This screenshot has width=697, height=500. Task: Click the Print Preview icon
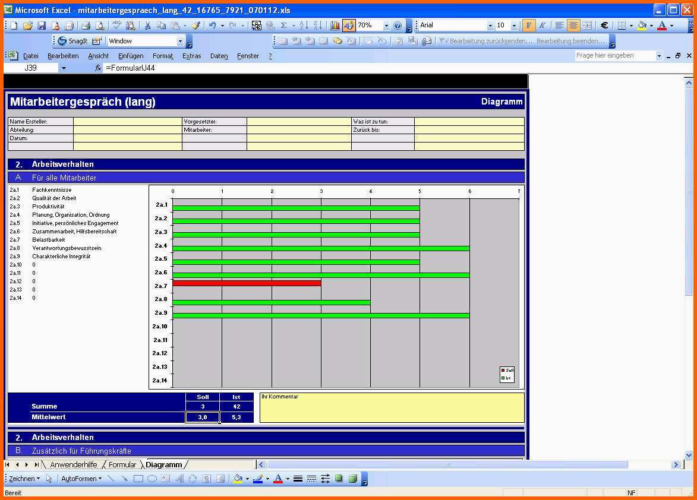pyautogui.click(x=99, y=26)
